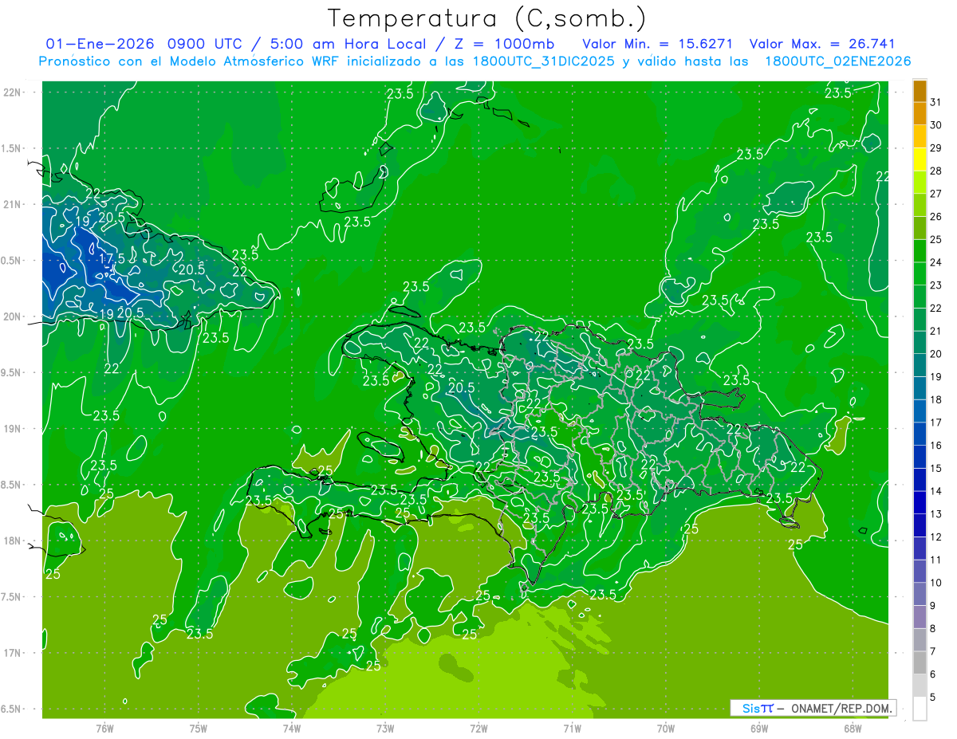Click the '1.5N' latitude axis label

click(10, 148)
